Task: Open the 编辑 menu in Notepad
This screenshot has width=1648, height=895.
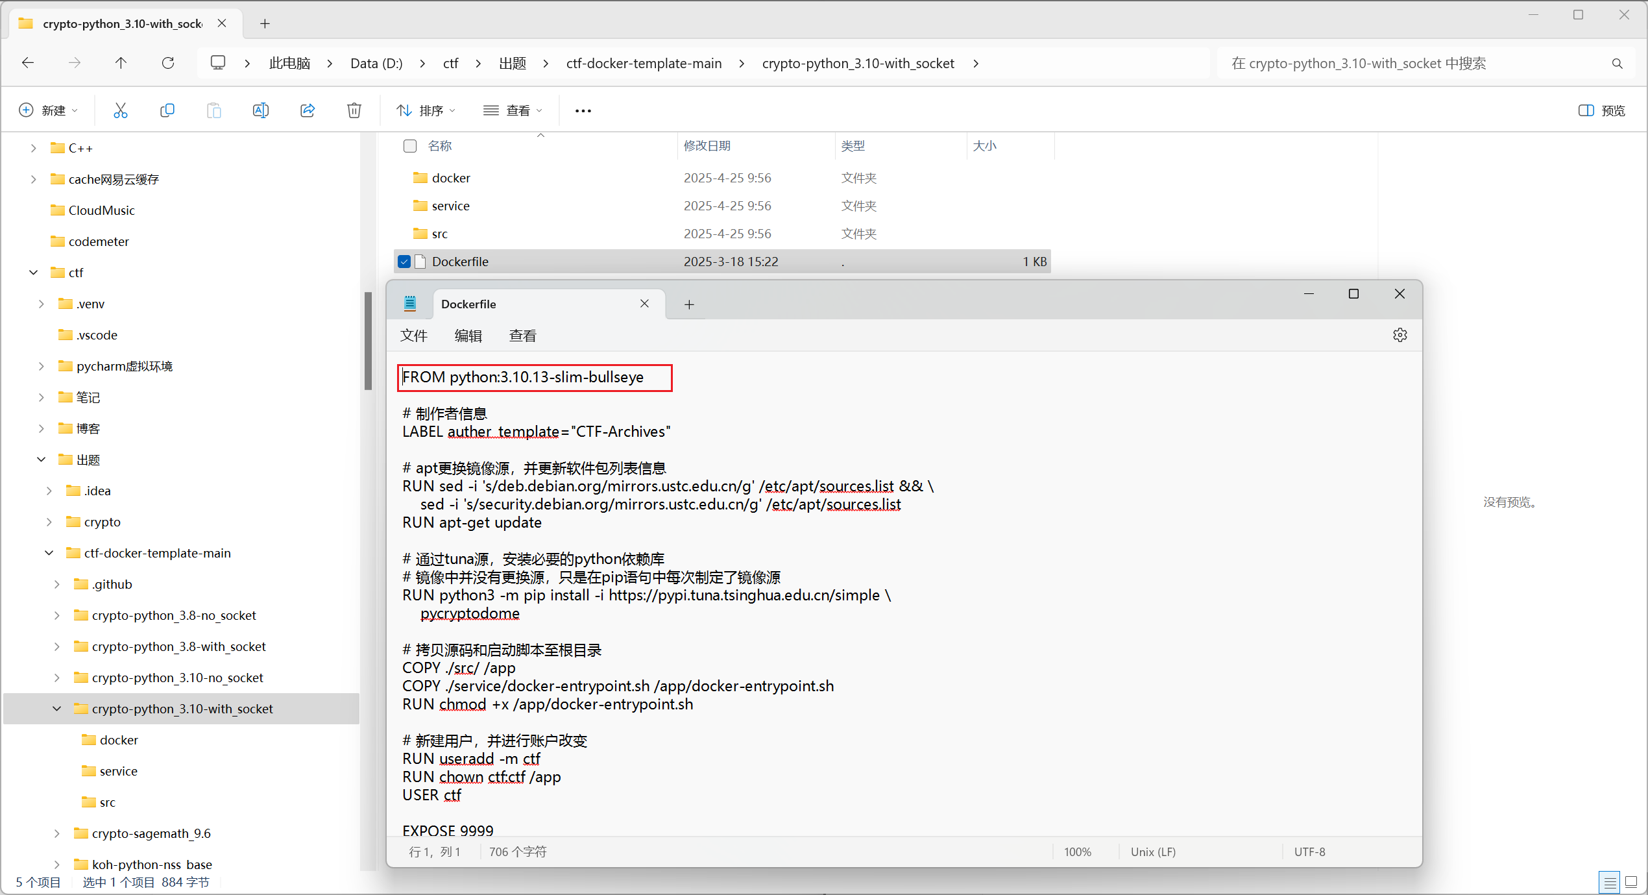Action: (x=468, y=336)
